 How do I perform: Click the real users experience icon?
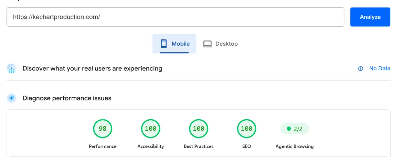point(12,69)
